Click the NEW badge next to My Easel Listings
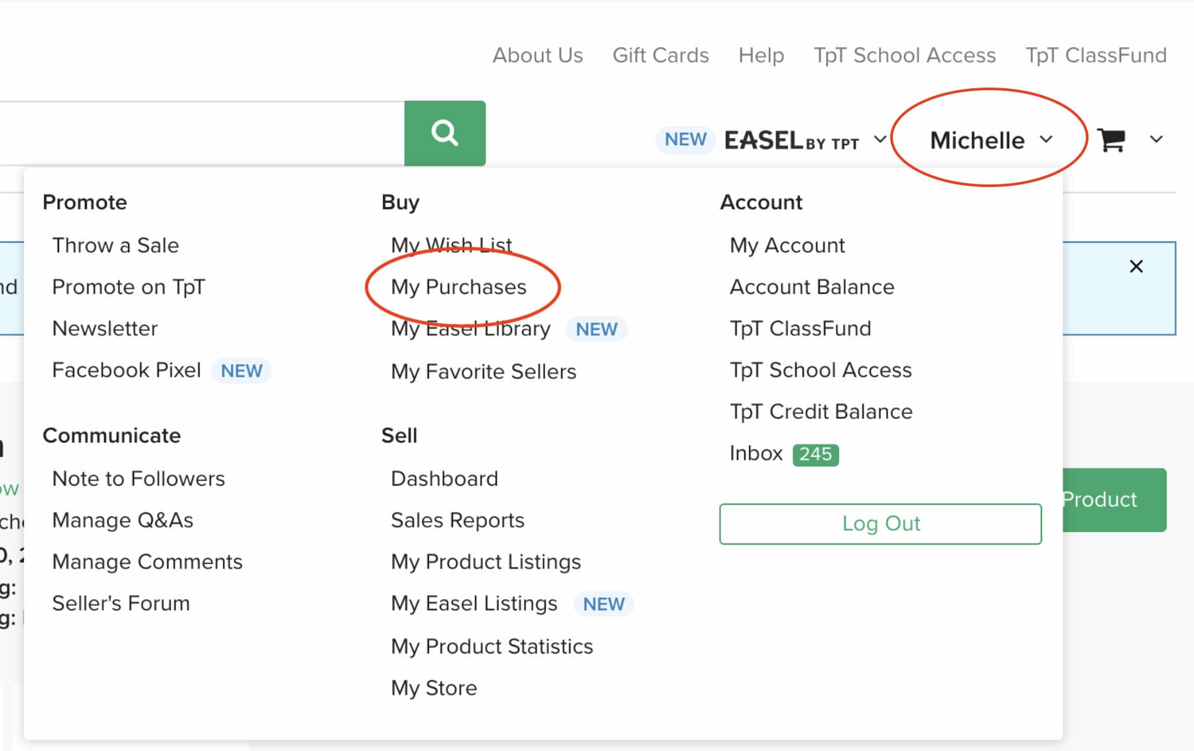This screenshot has width=1194, height=751. coord(604,604)
